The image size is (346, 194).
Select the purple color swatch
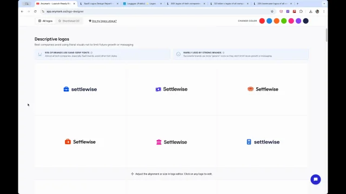[x=298, y=21]
